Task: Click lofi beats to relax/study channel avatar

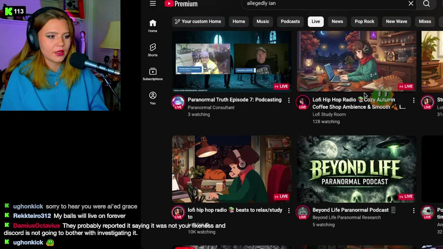Action: (x=178, y=212)
